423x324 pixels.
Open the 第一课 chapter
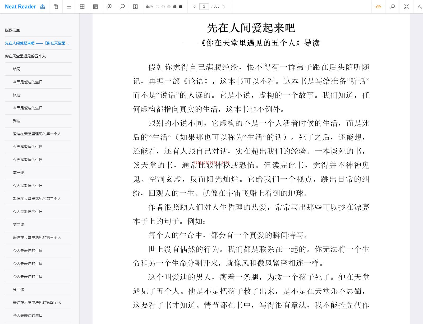pos(19,173)
